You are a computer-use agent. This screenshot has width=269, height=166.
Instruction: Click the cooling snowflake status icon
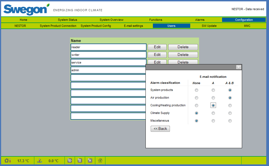tap(70, 161)
